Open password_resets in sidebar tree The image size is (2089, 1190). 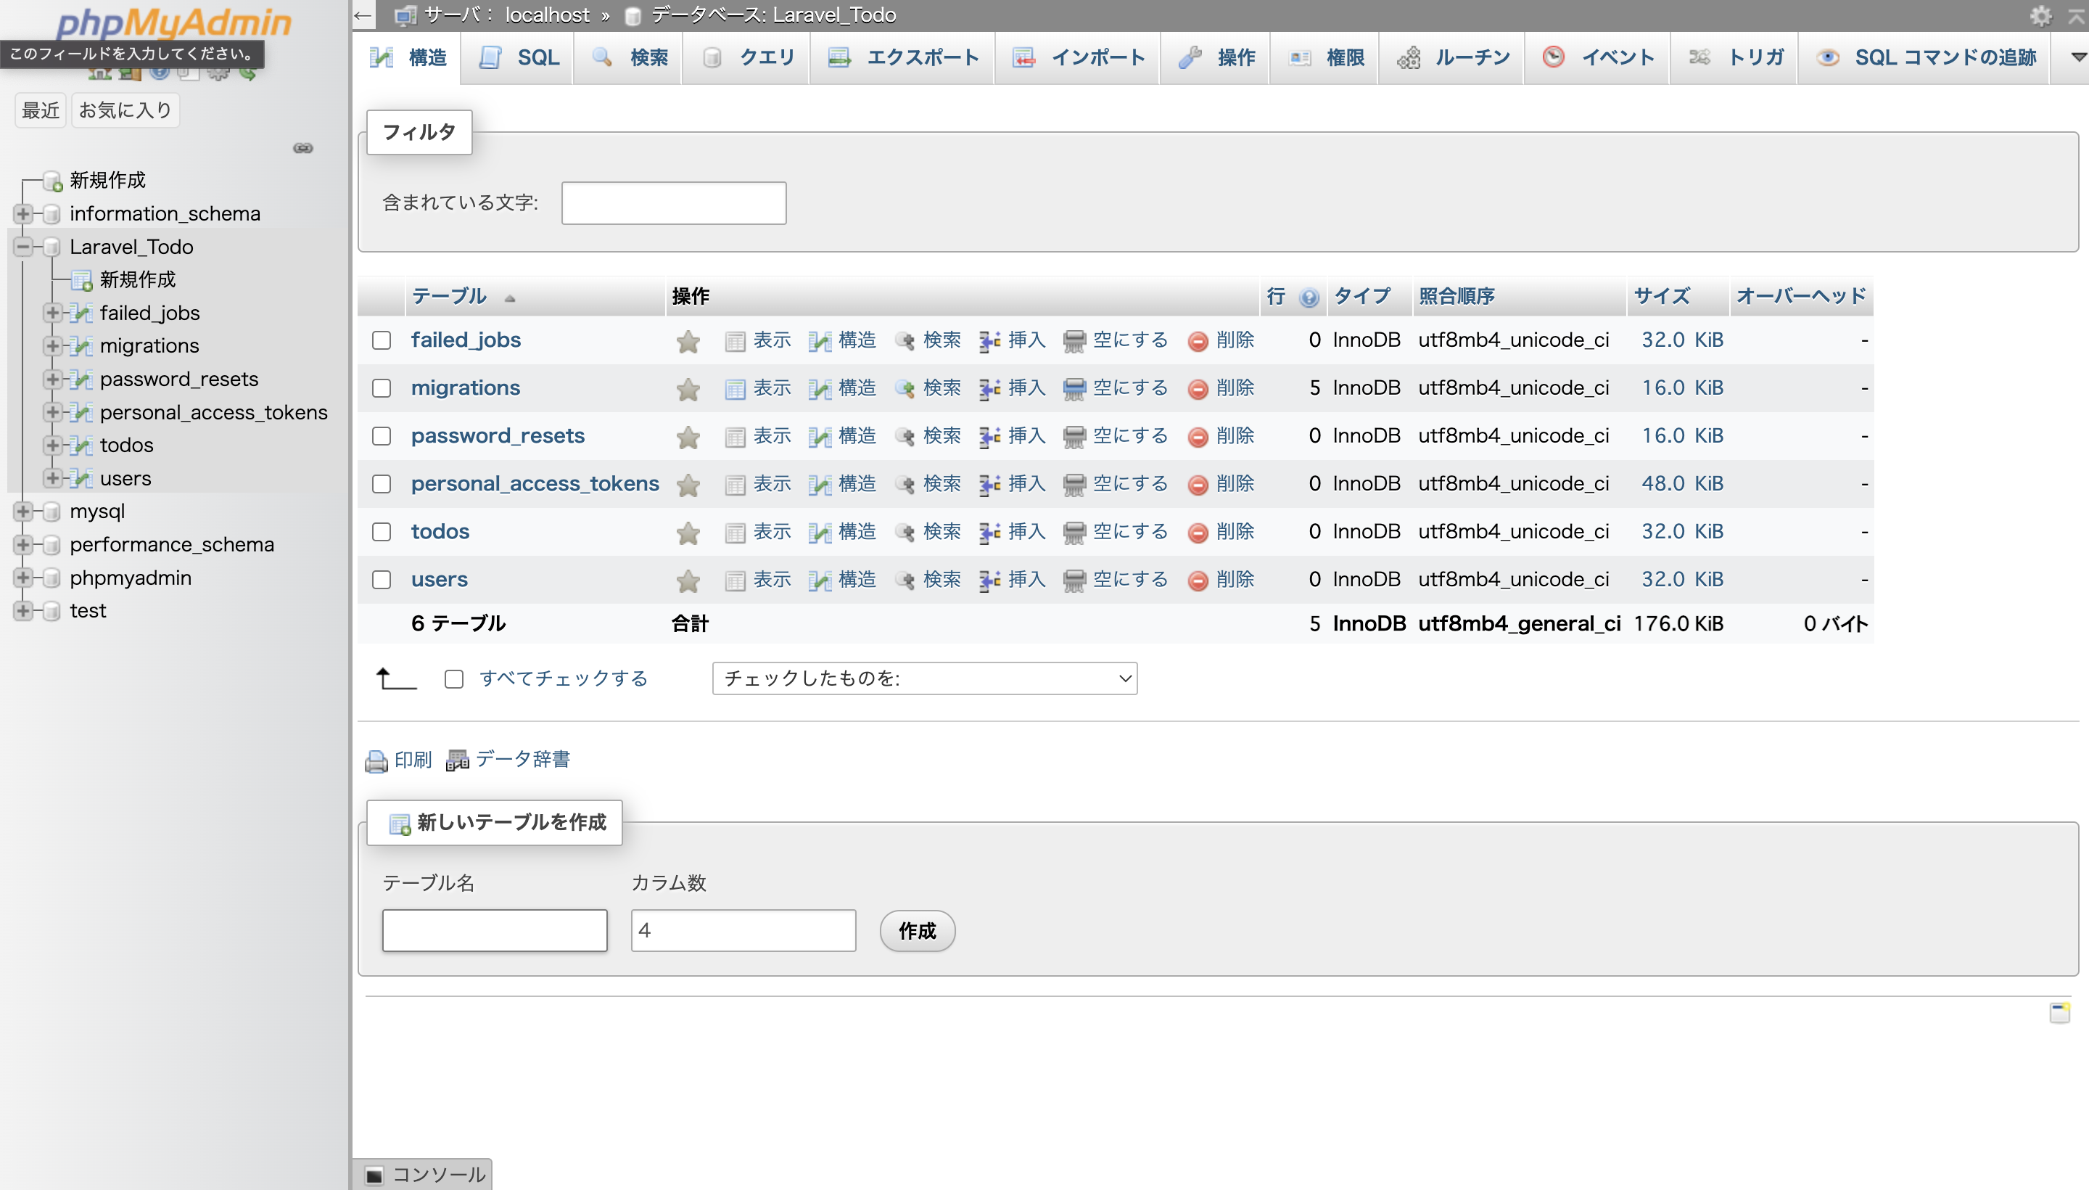coord(179,380)
